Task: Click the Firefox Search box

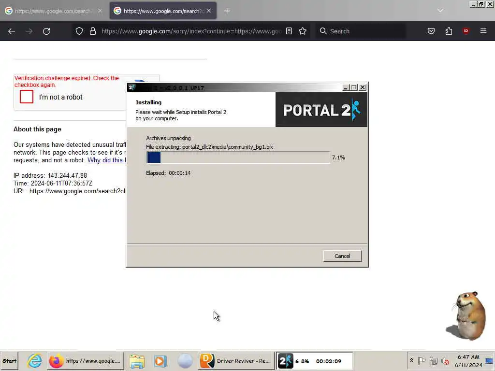Action: pos(361,31)
